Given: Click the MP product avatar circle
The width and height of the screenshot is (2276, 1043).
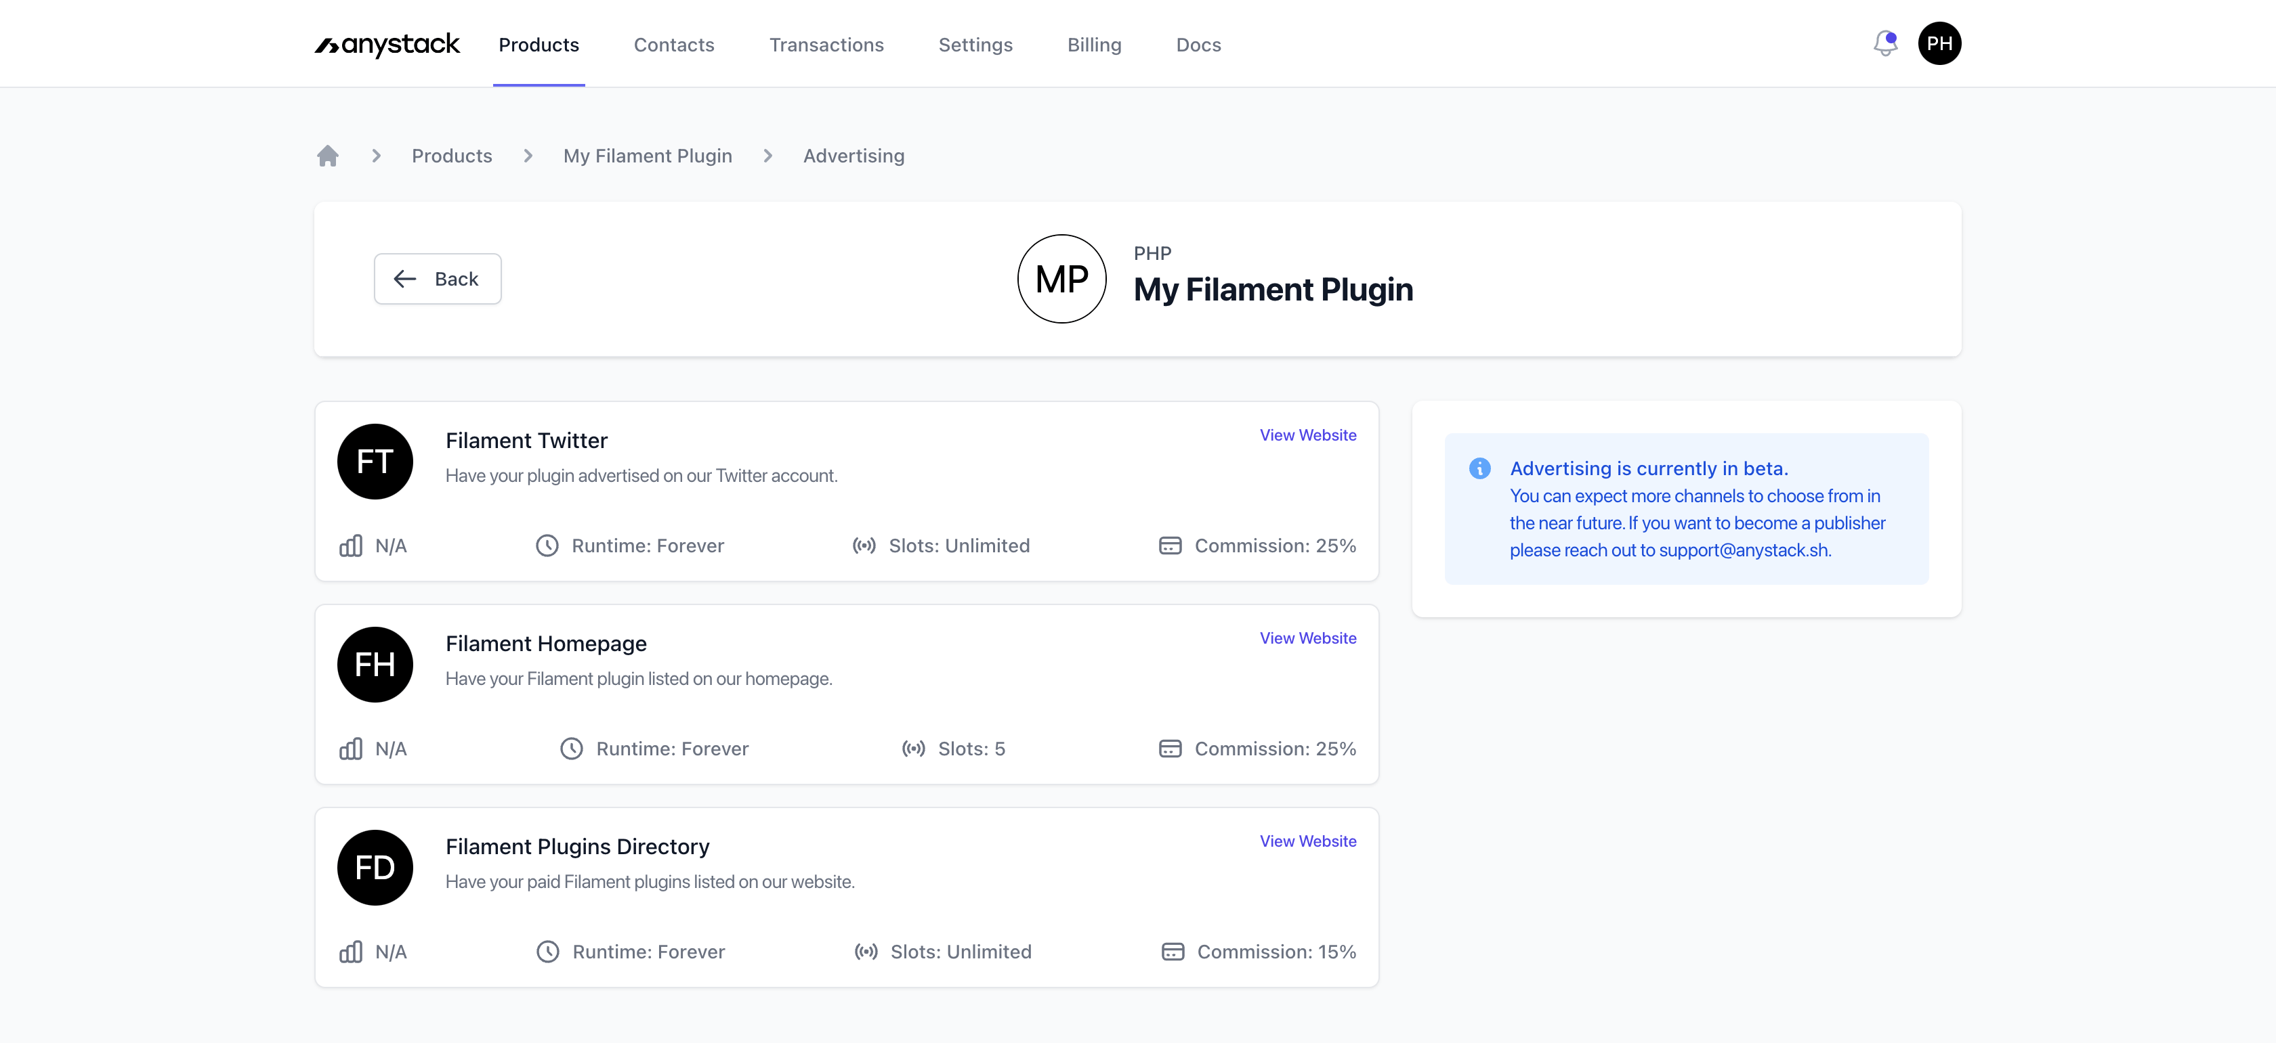Looking at the screenshot, I should (1061, 279).
